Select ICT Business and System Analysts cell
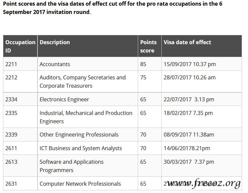This screenshot has height=193, width=248. tap(81, 148)
